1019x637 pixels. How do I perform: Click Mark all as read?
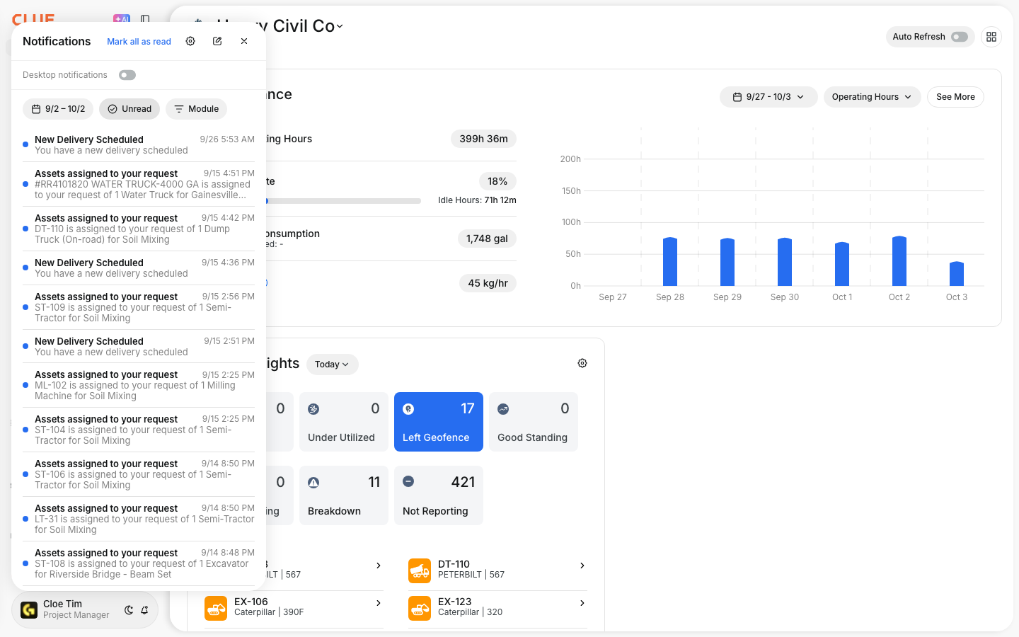[139, 42]
